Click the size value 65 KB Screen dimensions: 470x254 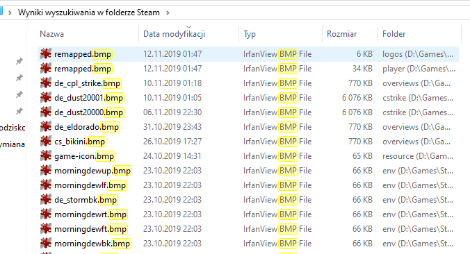362,156
